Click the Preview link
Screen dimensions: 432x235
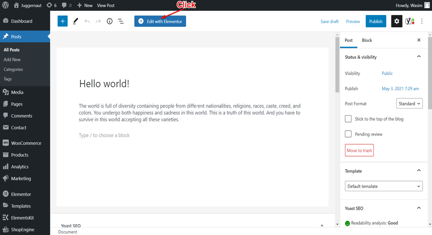[x=353, y=22]
